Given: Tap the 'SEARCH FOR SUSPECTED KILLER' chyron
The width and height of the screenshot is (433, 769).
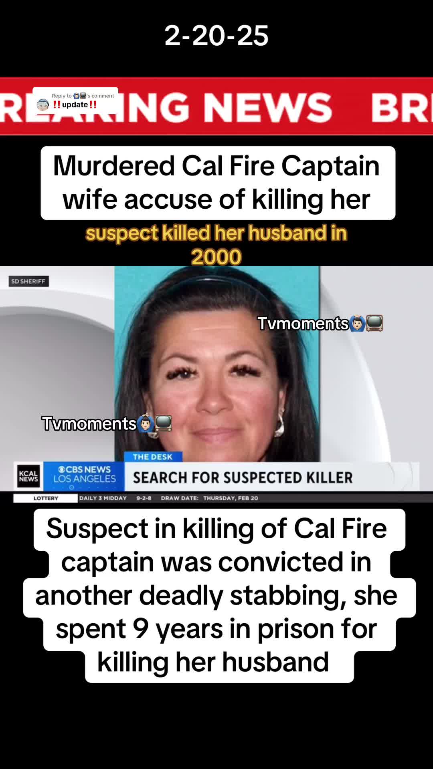Looking at the screenshot, I should 243,477.
